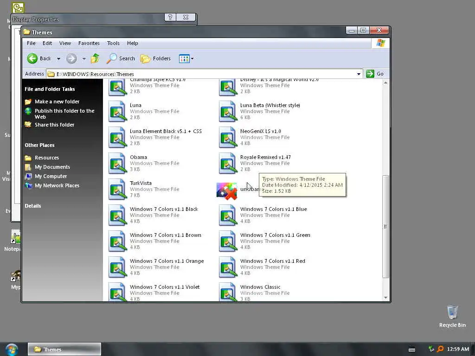This screenshot has height=356, width=475.
Task: Go to Resources folder link
Action: point(47,158)
